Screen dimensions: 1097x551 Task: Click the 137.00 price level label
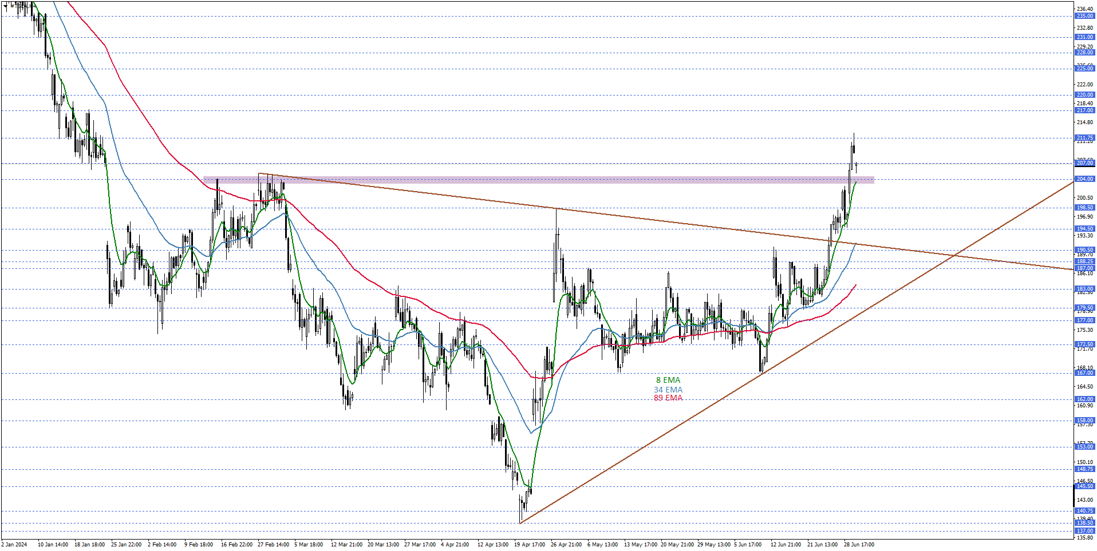tap(1084, 531)
